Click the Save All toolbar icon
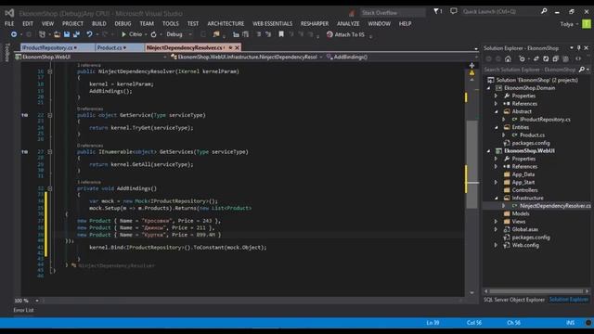Image resolution: width=594 pixels, height=334 pixels. click(x=76, y=34)
